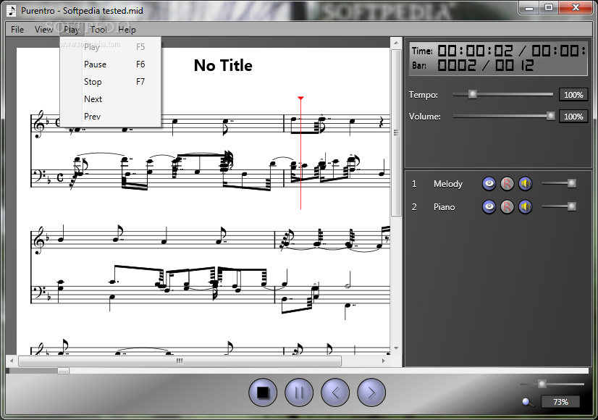Click the scroll right arrow of score view
This screenshot has width=598, height=420.
point(383,361)
